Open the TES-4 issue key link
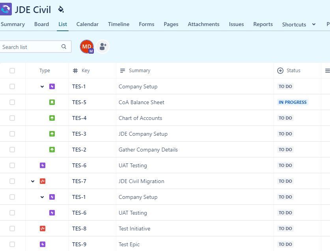330x251 pixels. 79,118
